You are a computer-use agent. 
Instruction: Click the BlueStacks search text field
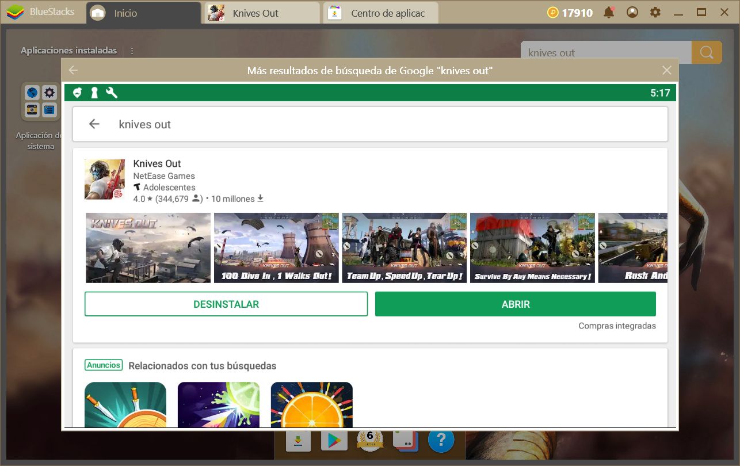coord(606,52)
